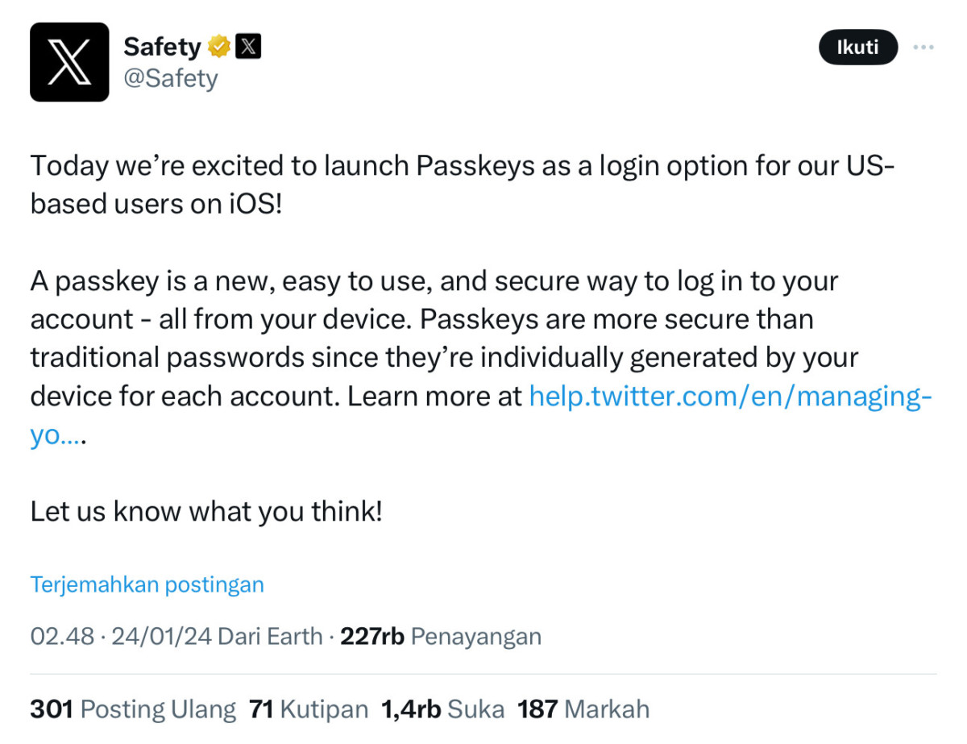
Task: Click the X affiliate badge beside Safety
Action: coord(248,48)
